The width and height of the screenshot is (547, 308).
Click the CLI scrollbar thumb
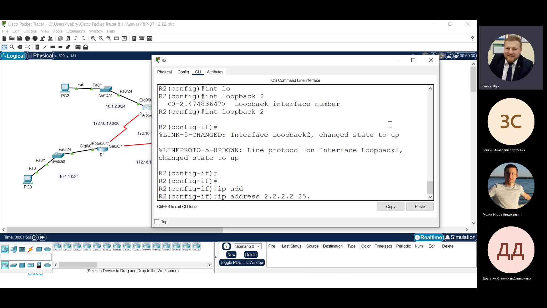click(430, 187)
